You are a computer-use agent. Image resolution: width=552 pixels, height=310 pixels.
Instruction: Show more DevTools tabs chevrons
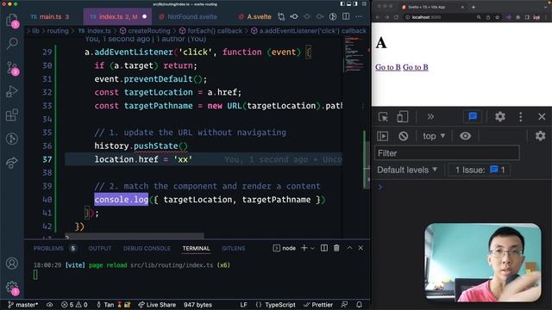click(430, 117)
